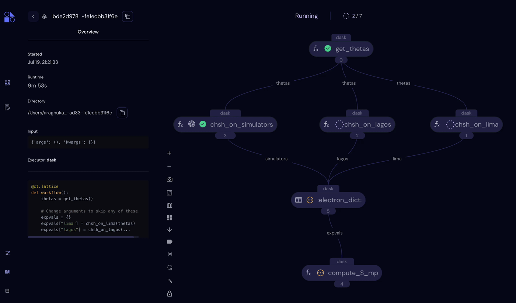Take a graph screenshot with camera icon
Viewport: 516px width, 303px height.
click(170, 180)
